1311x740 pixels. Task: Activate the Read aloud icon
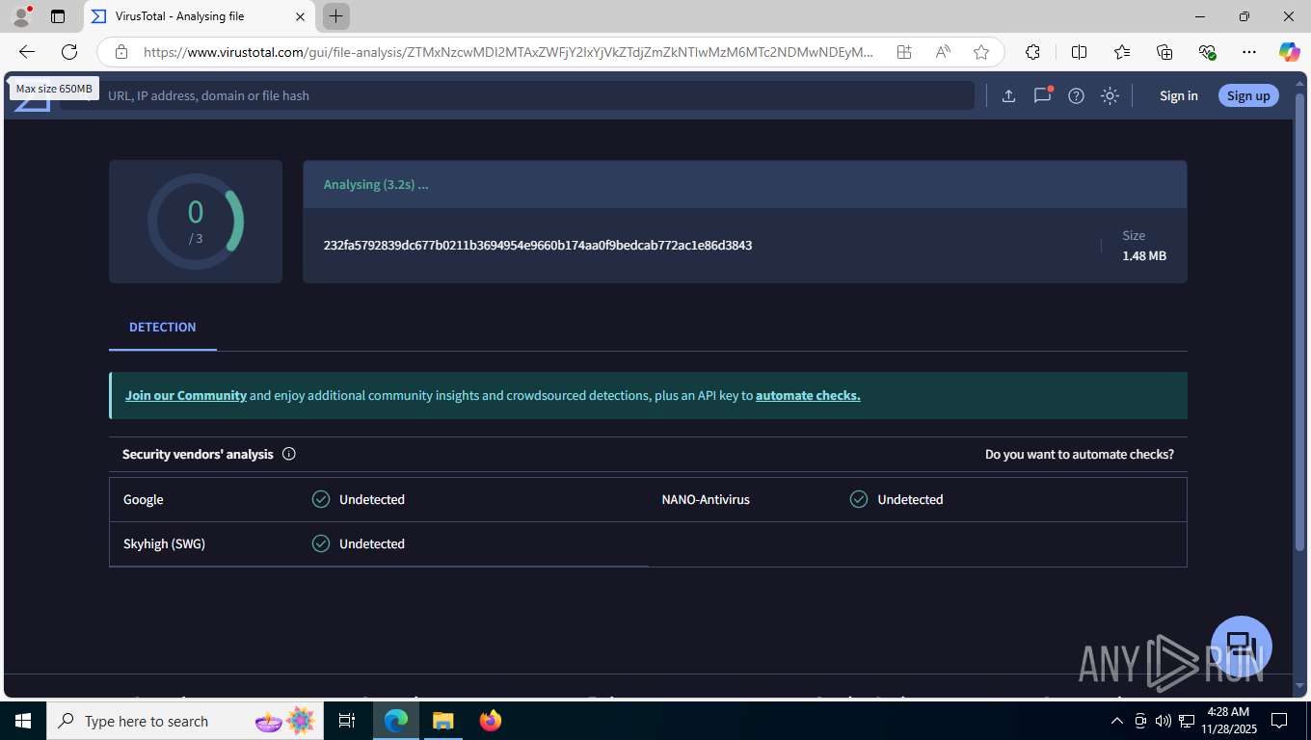coord(943,52)
